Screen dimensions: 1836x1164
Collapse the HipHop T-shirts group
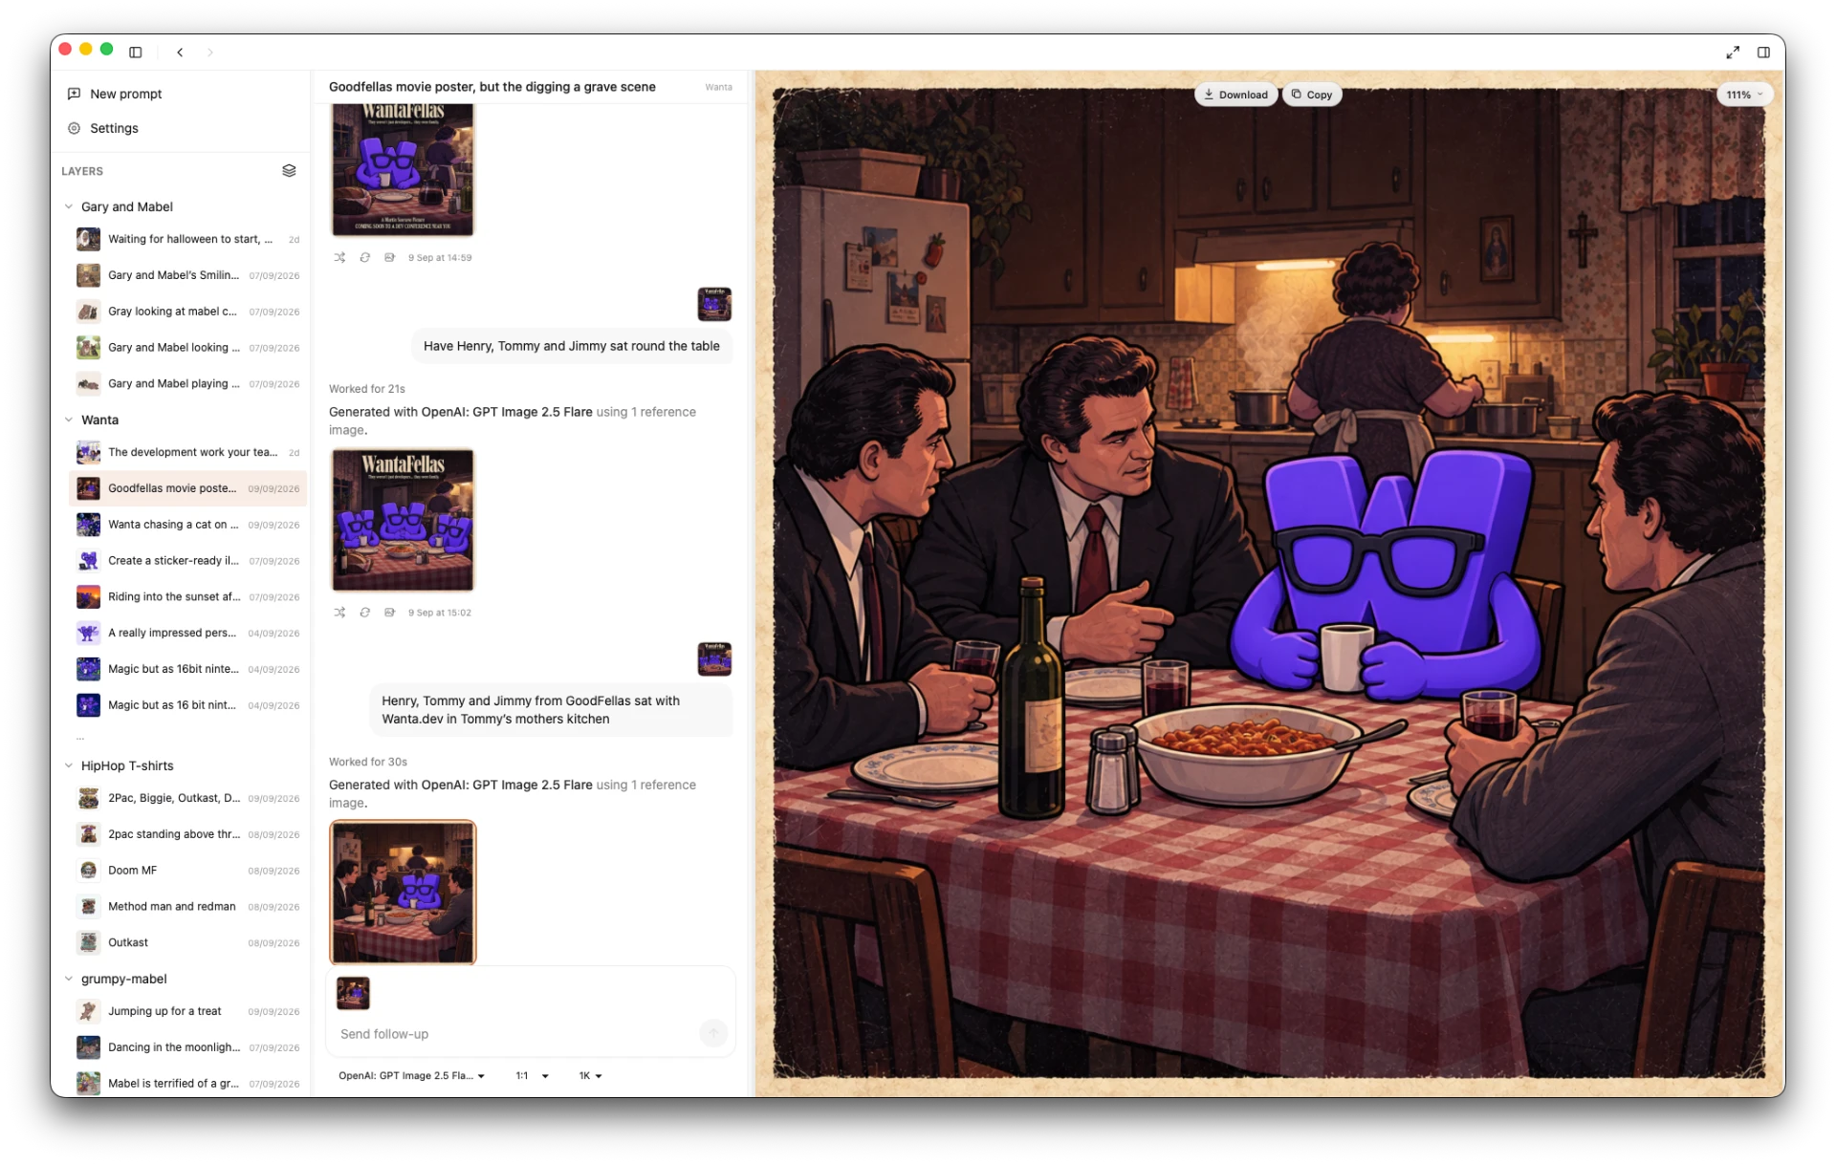coord(69,765)
